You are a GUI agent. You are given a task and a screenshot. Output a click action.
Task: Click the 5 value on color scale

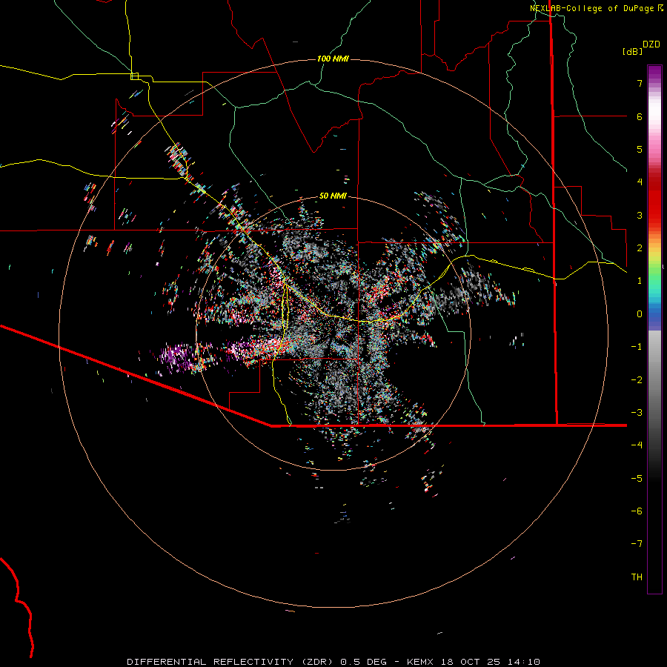click(x=640, y=149)
